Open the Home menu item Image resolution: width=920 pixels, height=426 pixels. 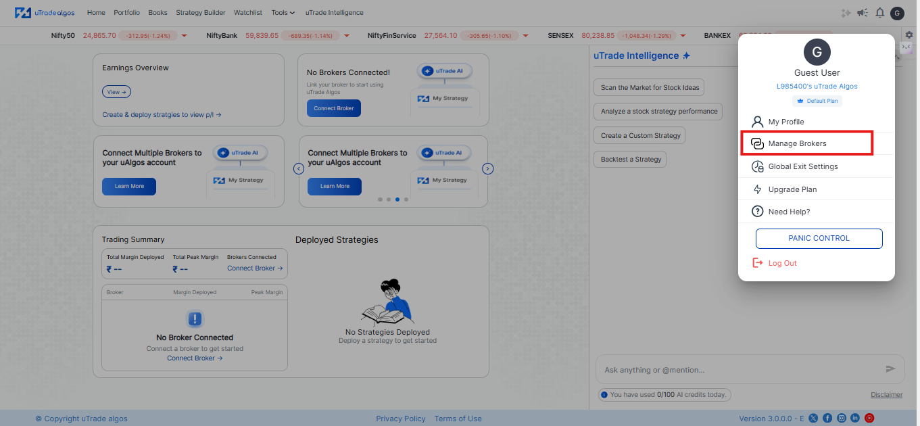96,13
